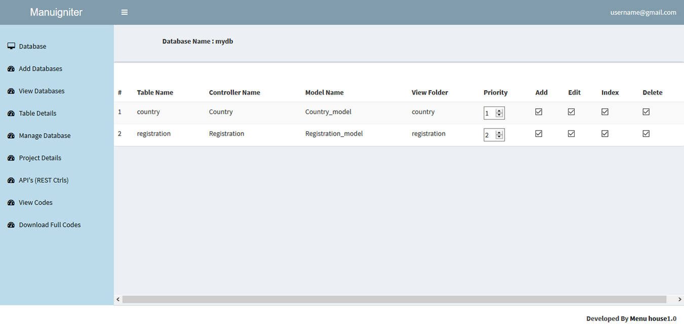Click the dashboard icon beside View Databases

point(11,91)
